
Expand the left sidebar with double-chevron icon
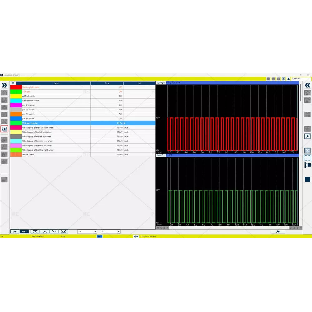click(4, 85)
